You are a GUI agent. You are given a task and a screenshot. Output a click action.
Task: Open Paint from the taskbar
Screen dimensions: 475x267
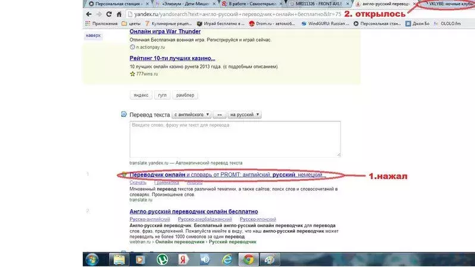[270, 260]
